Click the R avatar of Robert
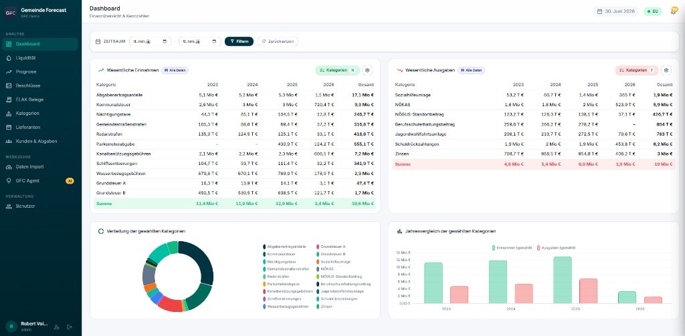Screen dimensions: 685x336 click(11, 326)
